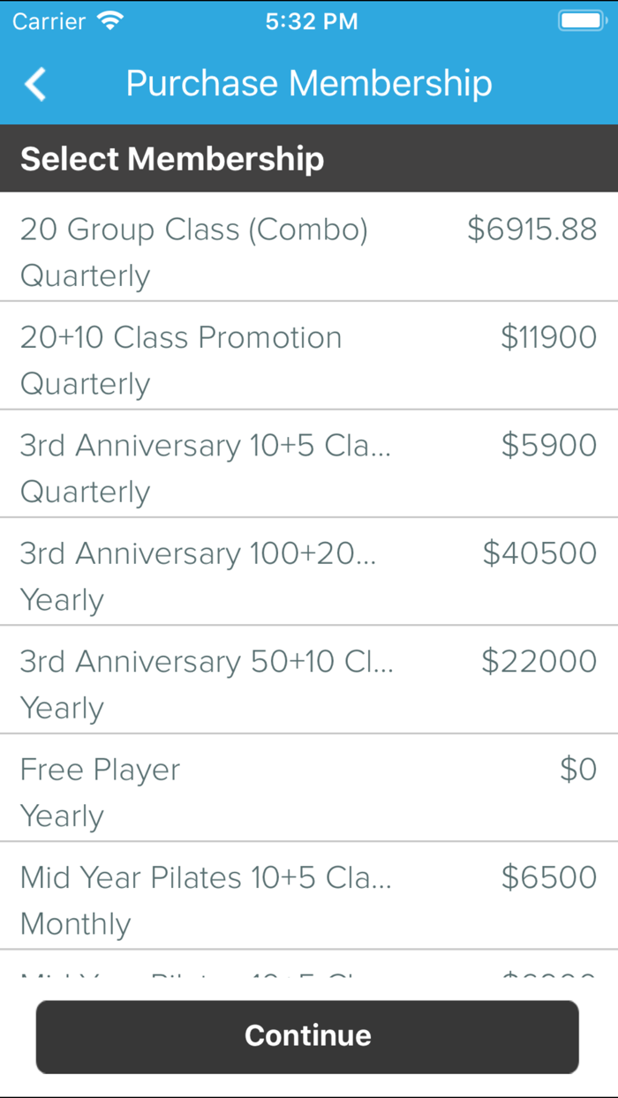
Task: Tap the Select Membership section header
Action: 172,159
